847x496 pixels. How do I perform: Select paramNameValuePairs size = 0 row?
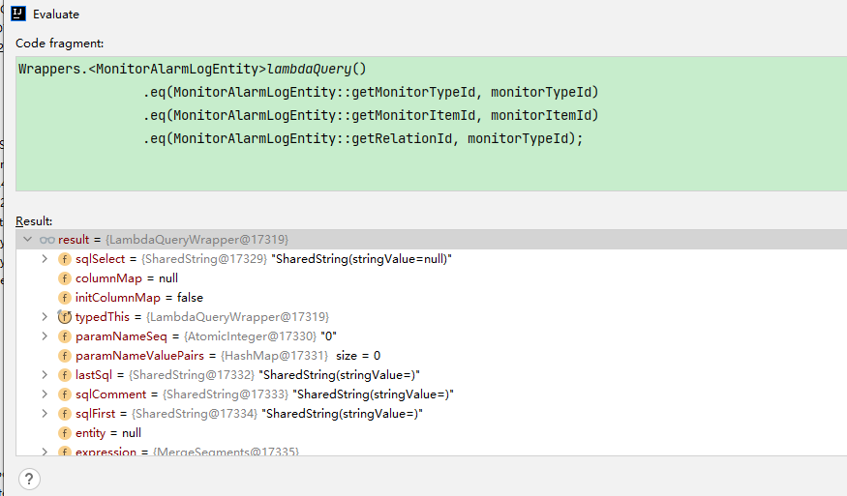[431, 356]
